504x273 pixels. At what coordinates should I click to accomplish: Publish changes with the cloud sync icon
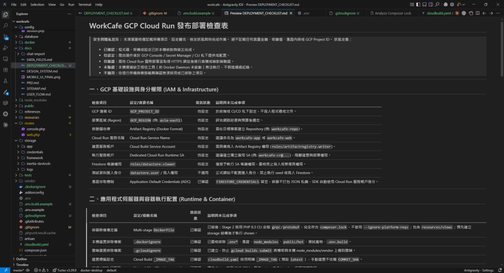click(x=28, y=270)
